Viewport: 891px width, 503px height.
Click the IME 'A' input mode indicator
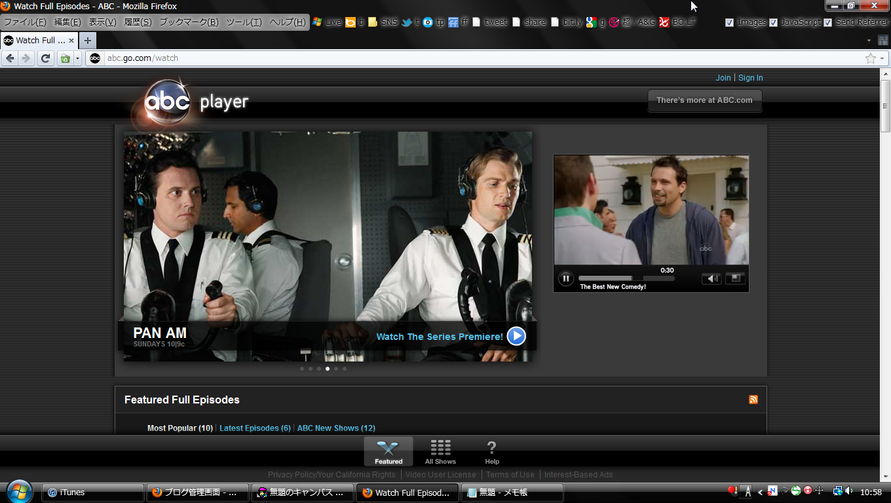tap(747, 492)
